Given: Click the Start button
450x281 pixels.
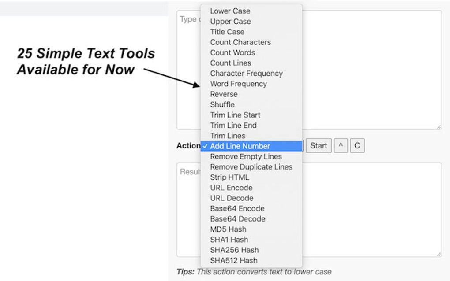Looking at the screenshot, I should point(319,145).
